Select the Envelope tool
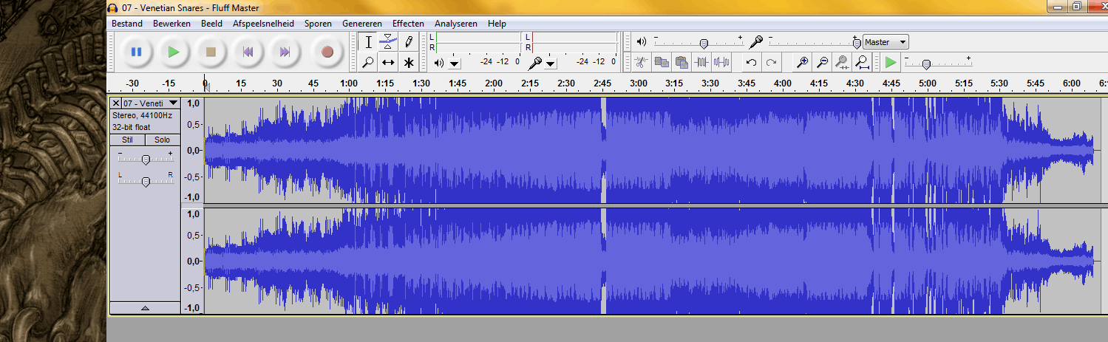This screenshot has height=342, width=1108. (x=388, y=42)
